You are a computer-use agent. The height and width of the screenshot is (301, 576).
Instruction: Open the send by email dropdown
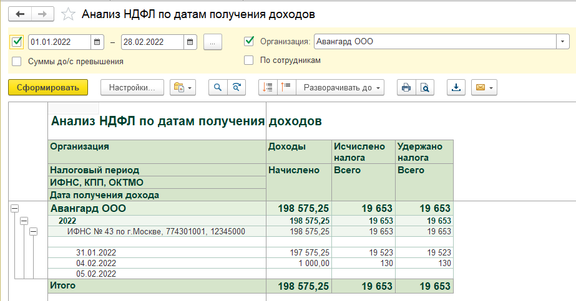coord(484,88)
